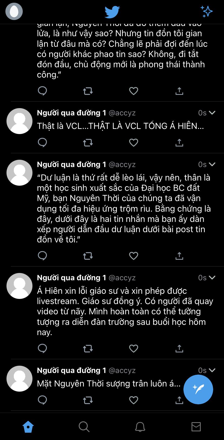Like the "Á Hiên xin lỗi" tweet
This screenshot has width=224, height=440.
pos(134,348)
